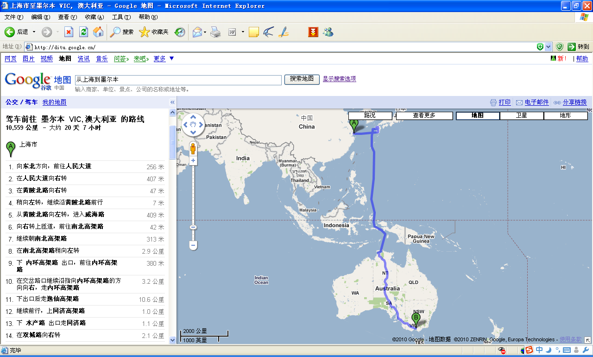Expand the map overview corner arrow
This screenshot has height=357, width=593.
click(587, 340)
